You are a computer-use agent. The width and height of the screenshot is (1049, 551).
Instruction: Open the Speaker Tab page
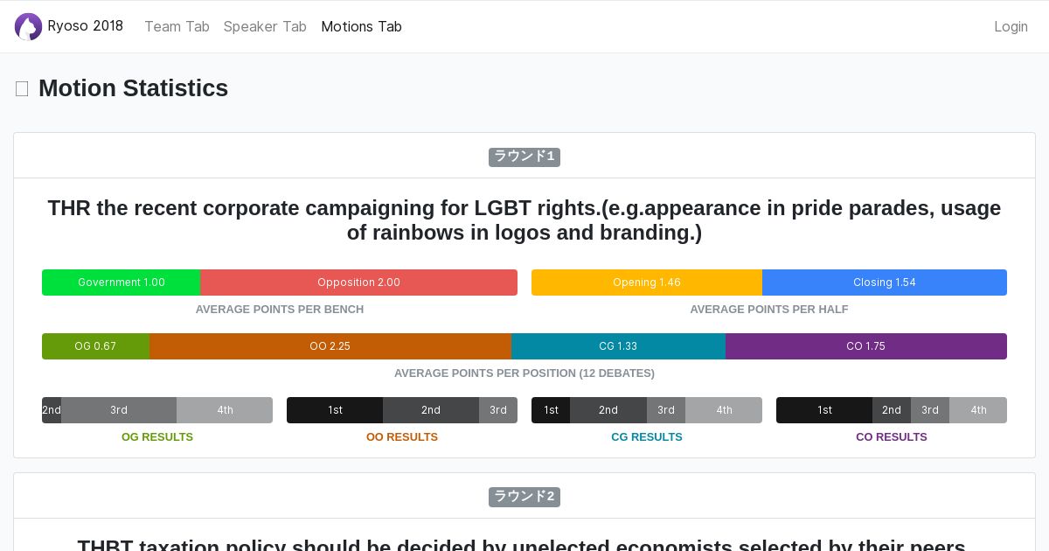[x=265, y=26]
